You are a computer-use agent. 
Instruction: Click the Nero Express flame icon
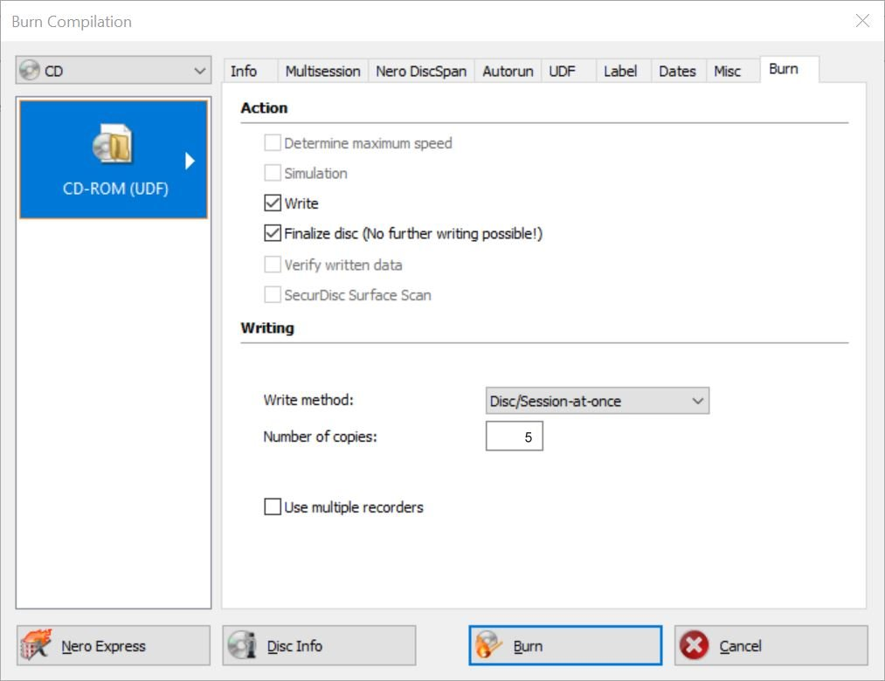click(x=36, y=645)
